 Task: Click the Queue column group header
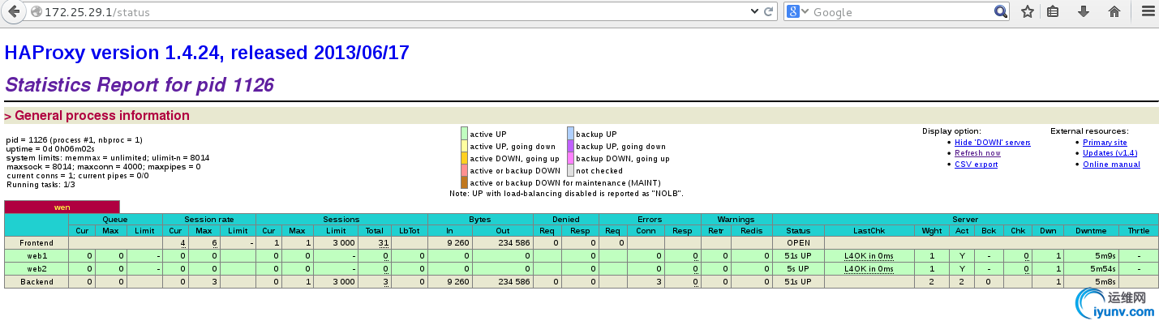point(115,219)
